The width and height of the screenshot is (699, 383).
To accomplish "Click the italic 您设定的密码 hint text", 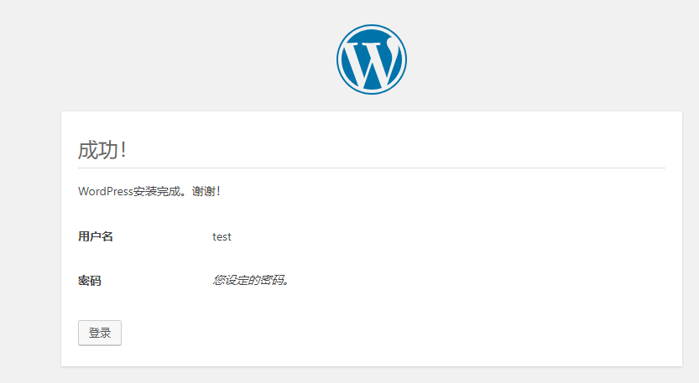I will coord(251,281).
